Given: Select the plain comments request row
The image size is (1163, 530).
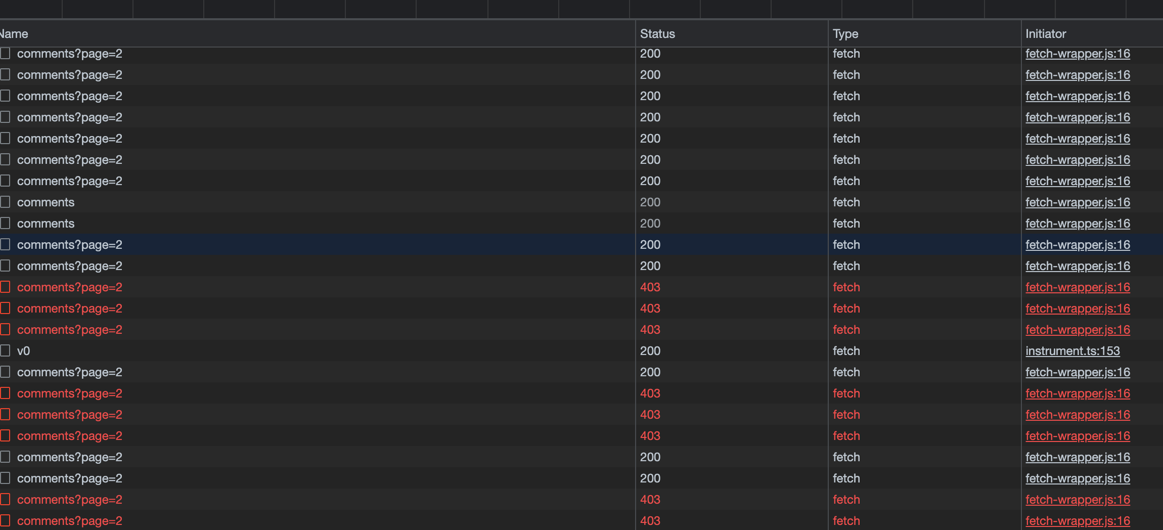Looking at the screenshot, I should coord(303,202).
